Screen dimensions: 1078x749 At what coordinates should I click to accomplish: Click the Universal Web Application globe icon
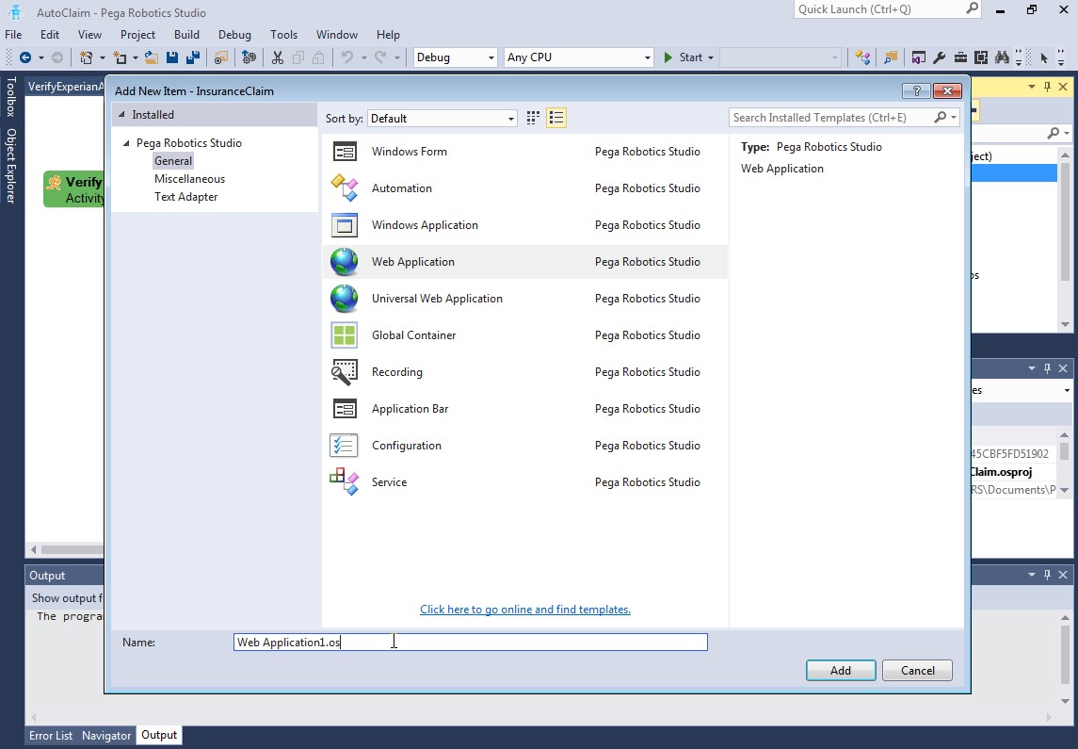tap(345, 299)
